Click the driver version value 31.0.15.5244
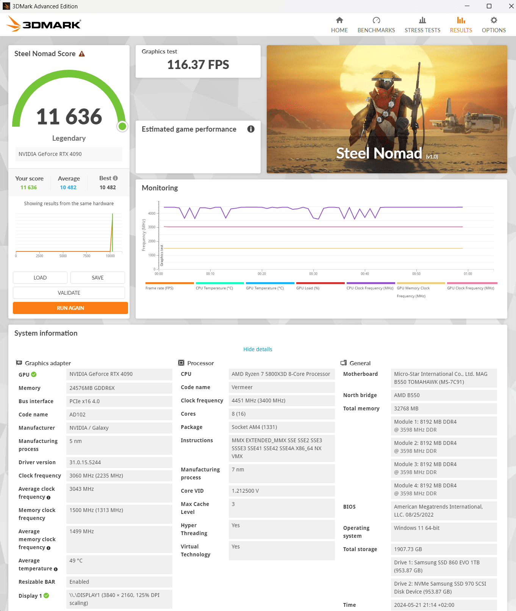 [119, 462]
